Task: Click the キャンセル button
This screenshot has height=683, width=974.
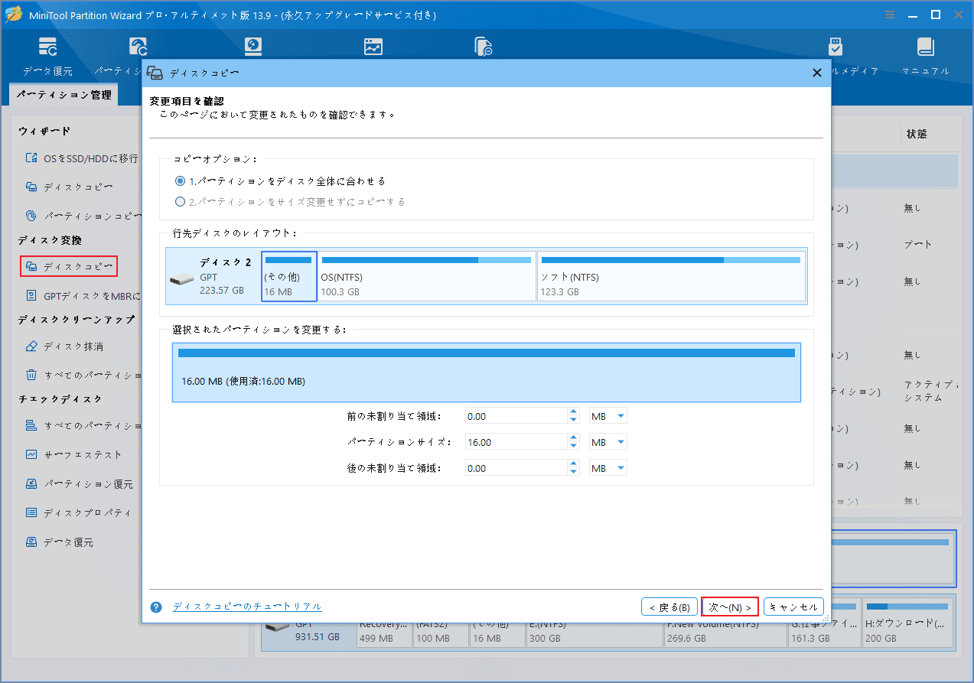Action: (x=793, y=607)
